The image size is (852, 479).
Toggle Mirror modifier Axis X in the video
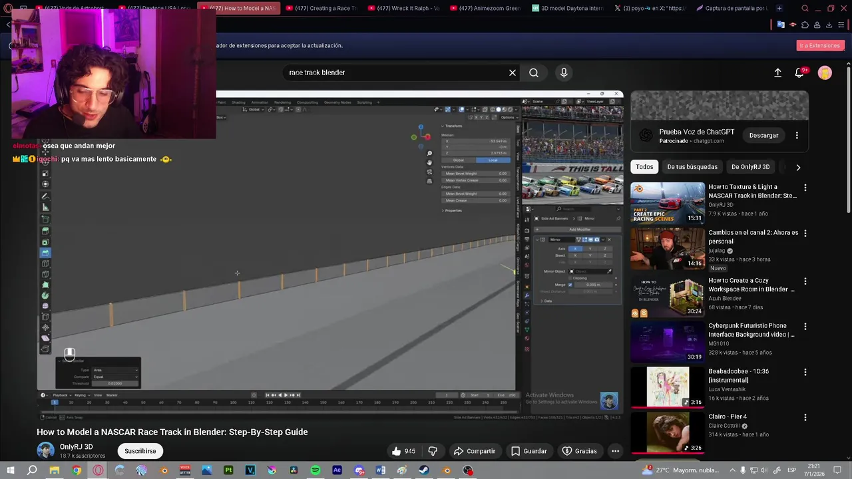pos(574,249)
